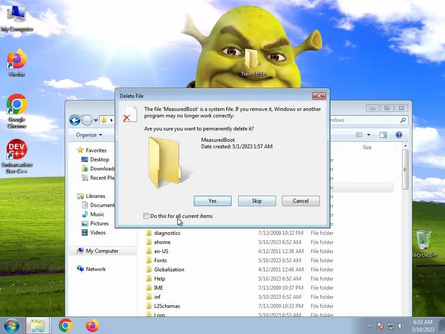The height and width of the screenshot is (334, 445).
Task: Click the search magnifier icon in Explorer
Action: tap(403, 120)
